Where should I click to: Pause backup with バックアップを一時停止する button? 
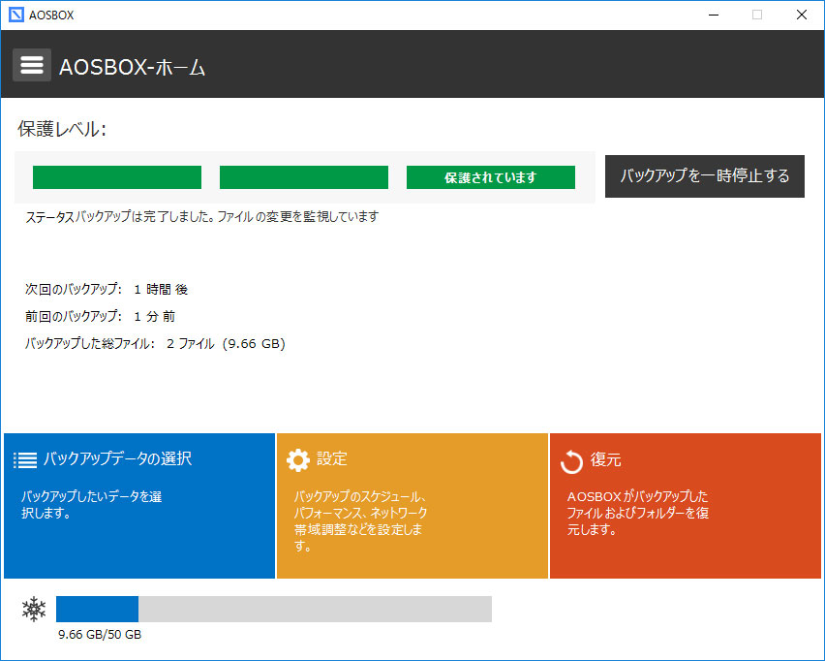(x=705, y=176)
